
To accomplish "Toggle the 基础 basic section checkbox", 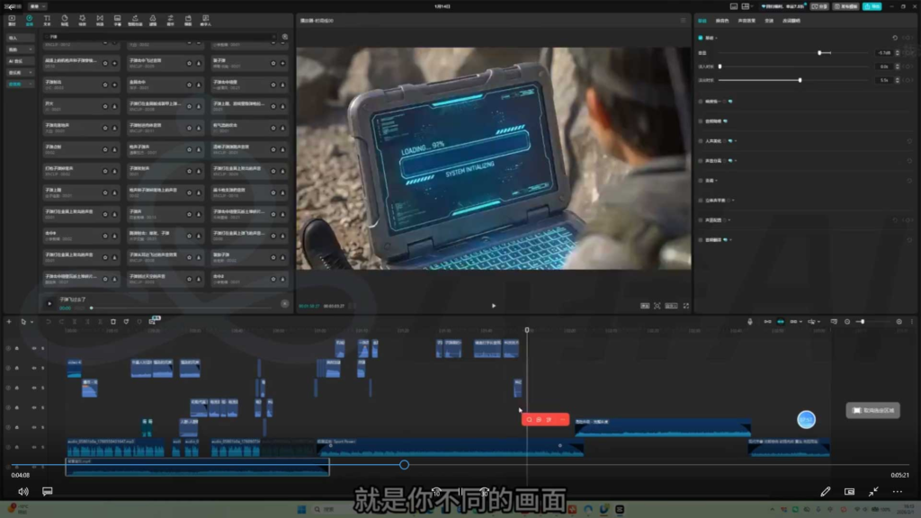I will [702, 38].
